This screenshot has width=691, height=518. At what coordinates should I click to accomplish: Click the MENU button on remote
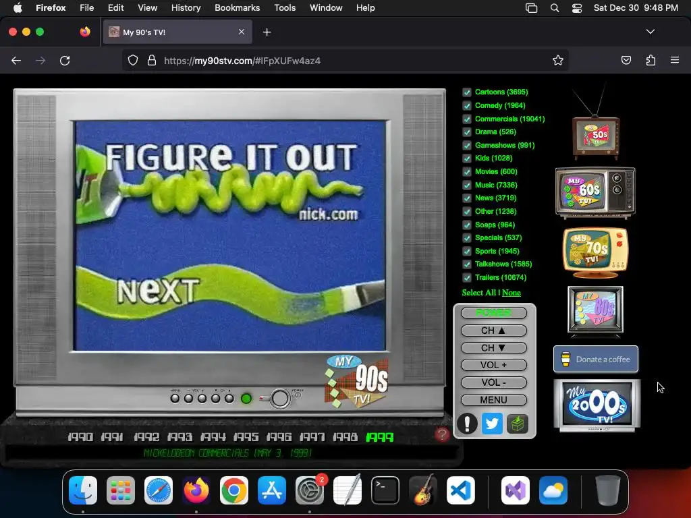(493, 400)
